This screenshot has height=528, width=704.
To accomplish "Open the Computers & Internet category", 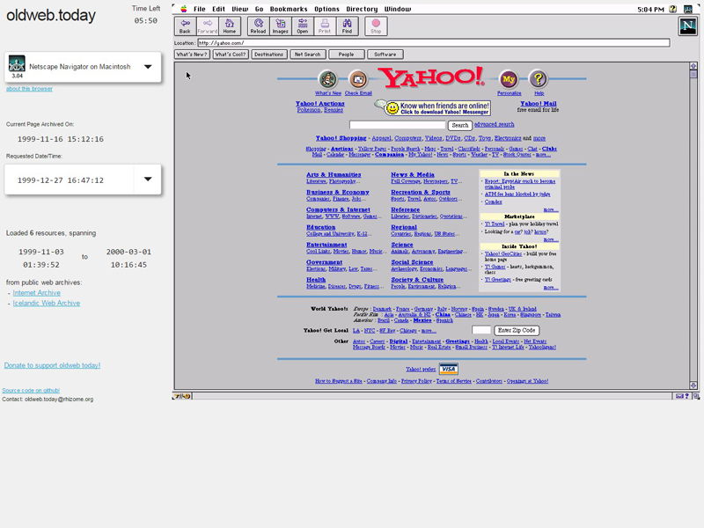I will click(338, 209).
